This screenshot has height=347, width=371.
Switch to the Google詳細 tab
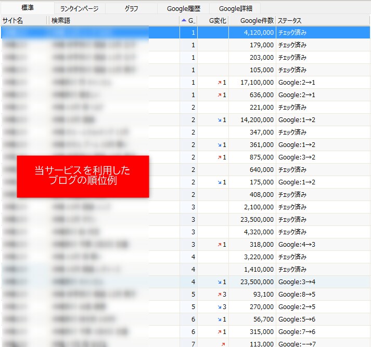(x=235, y=9)
